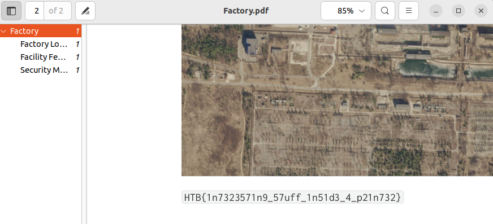Select the Factory outline heading
This screenshot has height=224, width=493.
coord(41,31)
